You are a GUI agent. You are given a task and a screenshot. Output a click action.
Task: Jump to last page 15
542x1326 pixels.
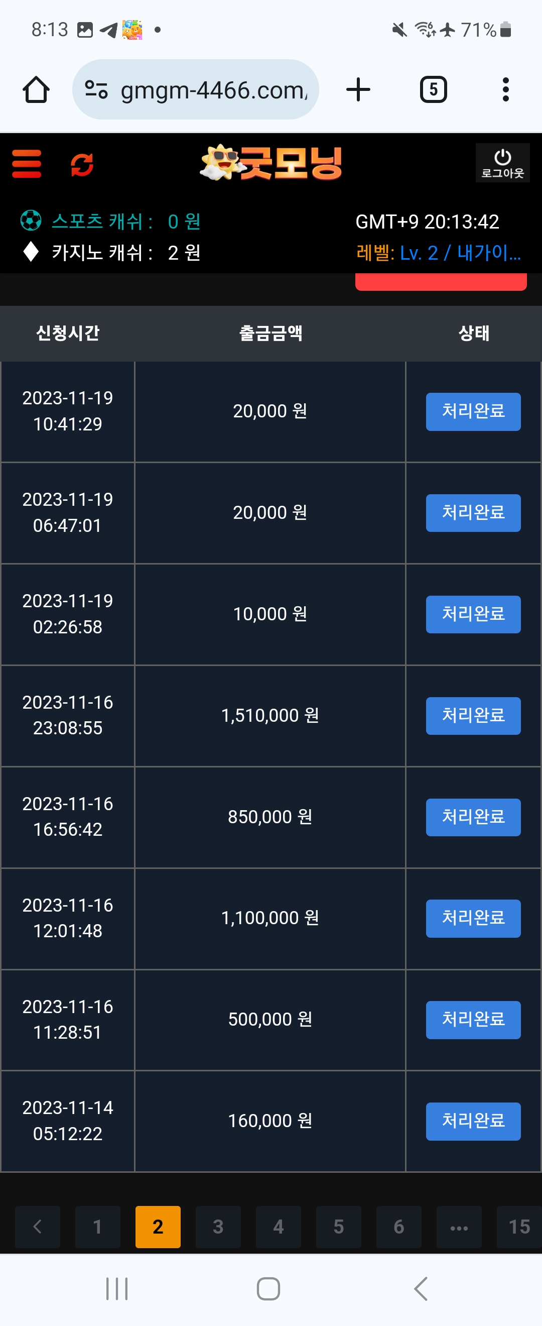tap(519, 1227)
